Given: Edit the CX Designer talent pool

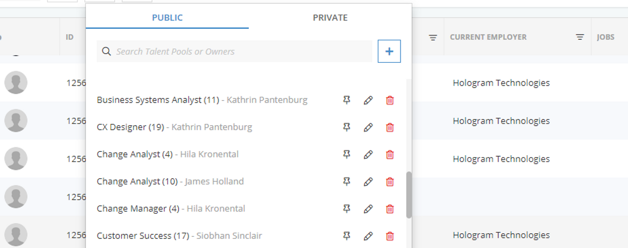Looking at the screenshot, I should pos(368,127).
